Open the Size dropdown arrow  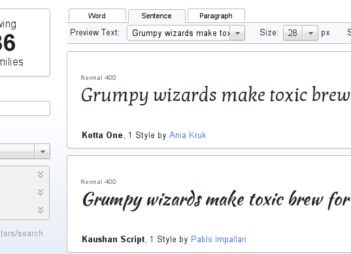(x=310, y=33)
